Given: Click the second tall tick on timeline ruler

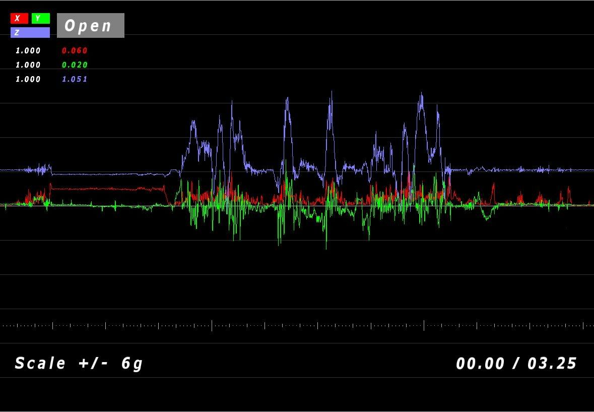Looking at the screenshot, I should [424, 325].
